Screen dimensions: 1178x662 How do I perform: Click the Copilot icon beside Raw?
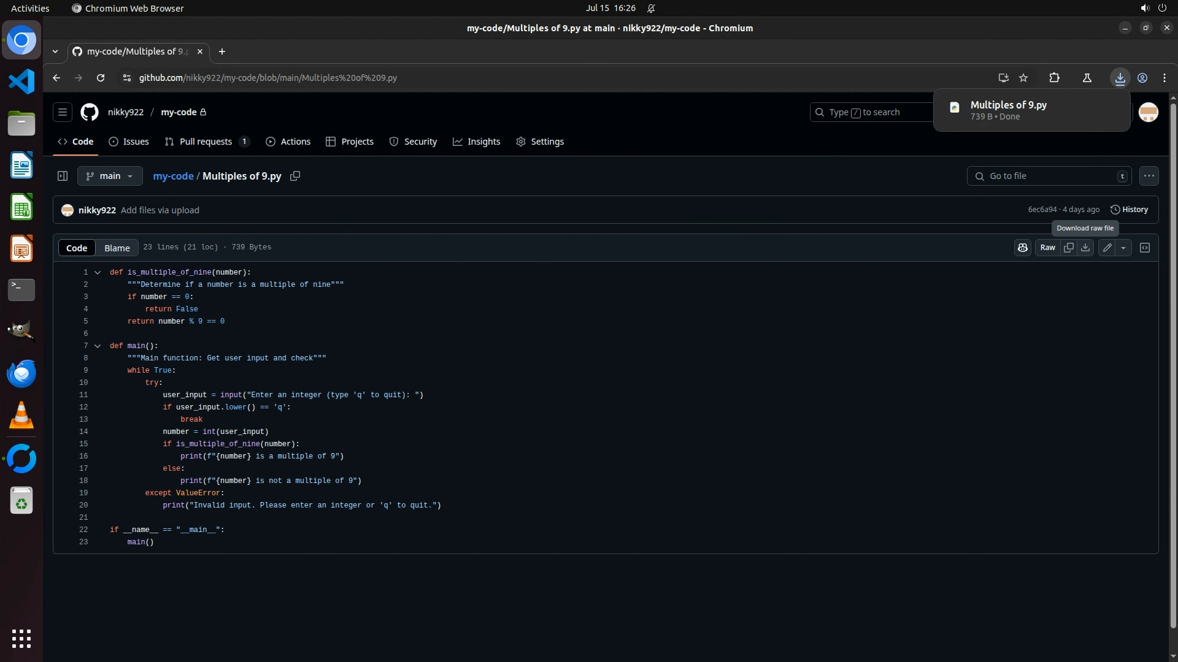(1023, 248)
